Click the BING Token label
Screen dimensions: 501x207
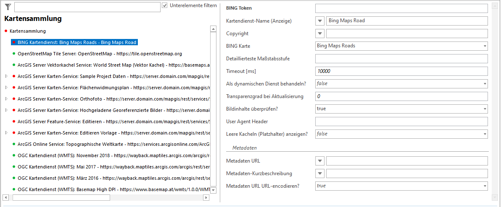tap(240, 8)
